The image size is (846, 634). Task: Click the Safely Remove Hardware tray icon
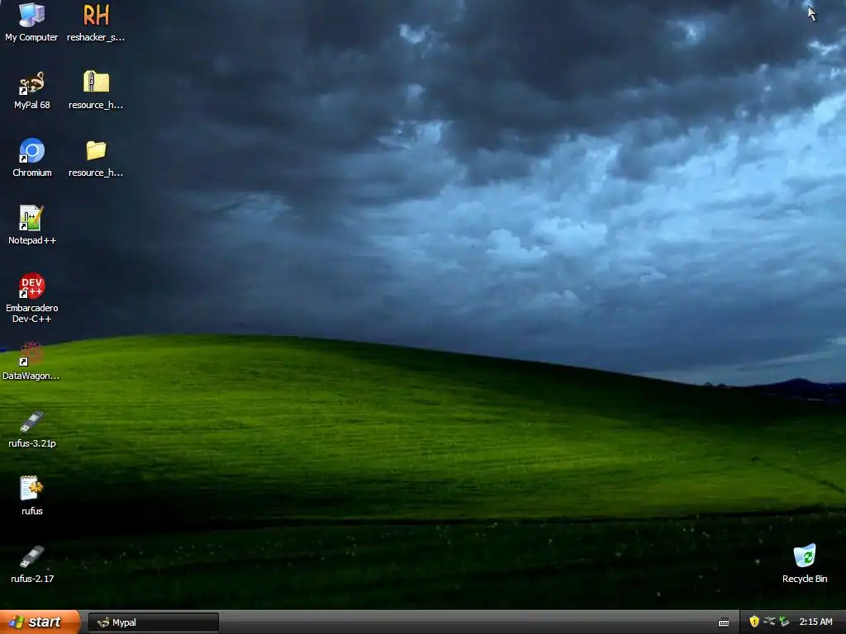784,622
